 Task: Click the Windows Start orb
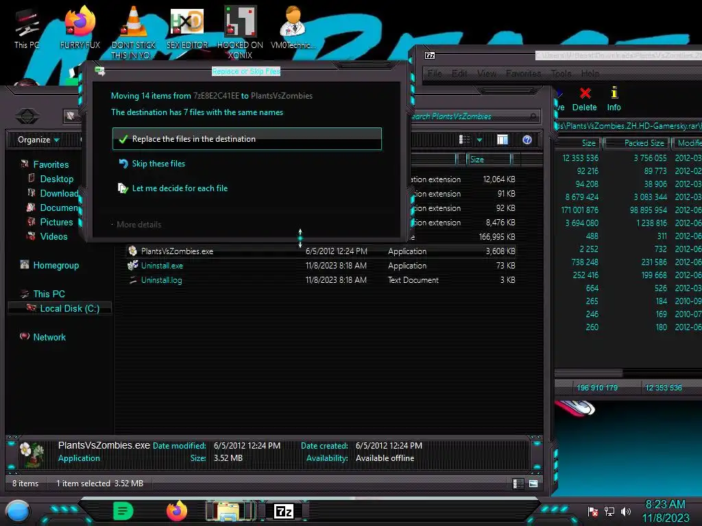click(18, 511)
